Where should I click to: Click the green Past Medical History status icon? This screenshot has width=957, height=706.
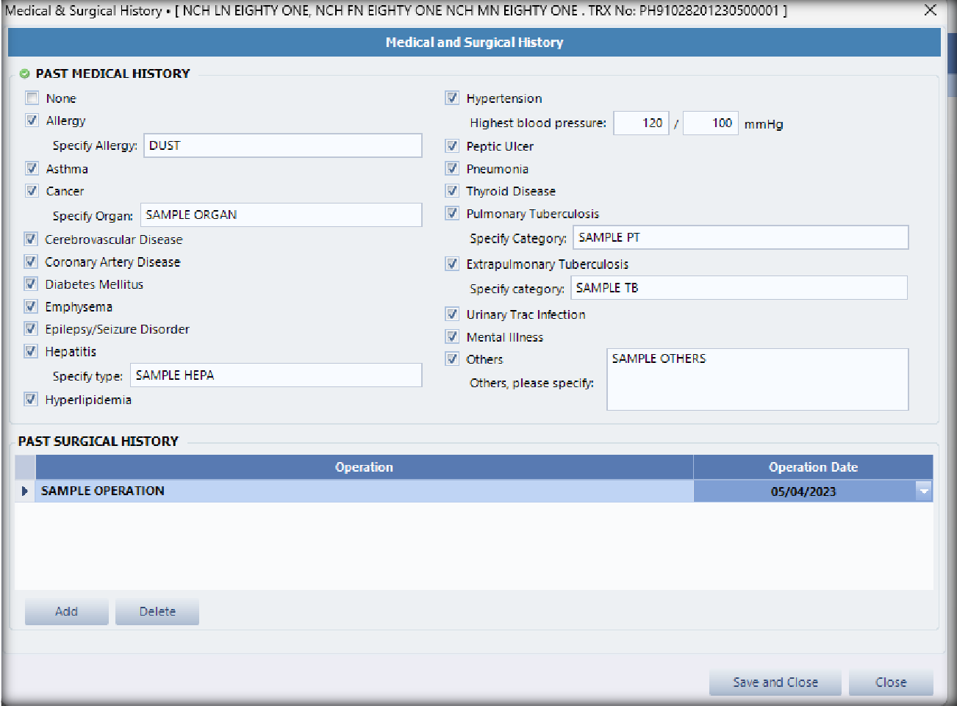[25, 73]
